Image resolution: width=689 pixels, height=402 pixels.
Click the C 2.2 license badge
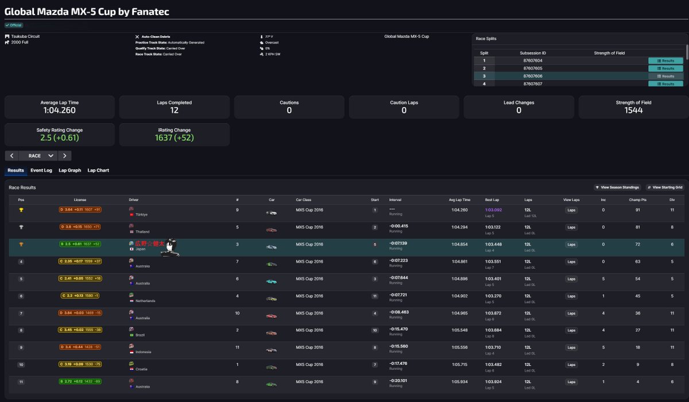click(x=80, y=296)
